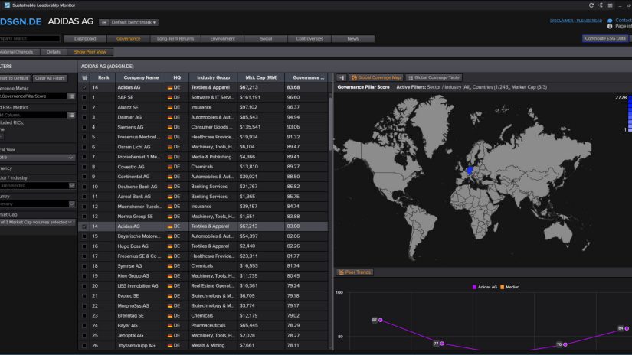632x355 pixels.
Task: Tick checkbox for SAP SE row
Action: click(84, 97)
